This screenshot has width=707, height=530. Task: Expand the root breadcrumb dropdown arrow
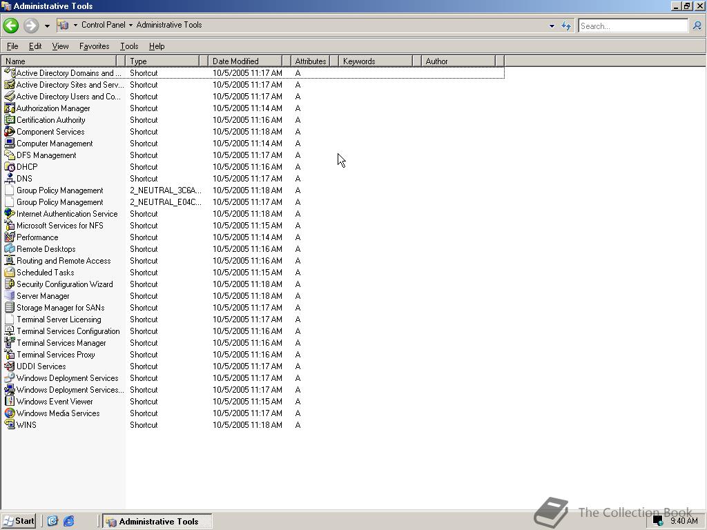[75, 26]
